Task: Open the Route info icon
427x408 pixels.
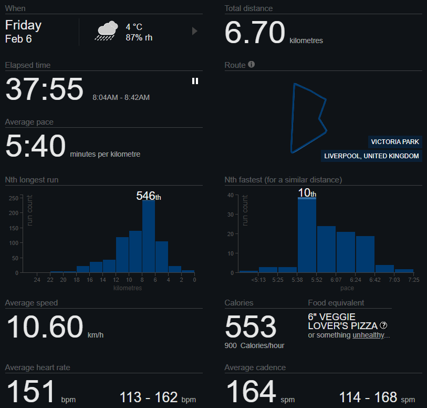Action: (x=251, y=65)
